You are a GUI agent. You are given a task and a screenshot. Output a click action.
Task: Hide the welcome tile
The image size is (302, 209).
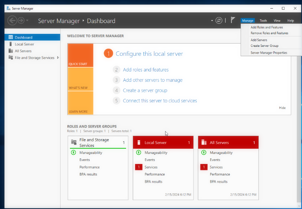click(x=282, y=108)
